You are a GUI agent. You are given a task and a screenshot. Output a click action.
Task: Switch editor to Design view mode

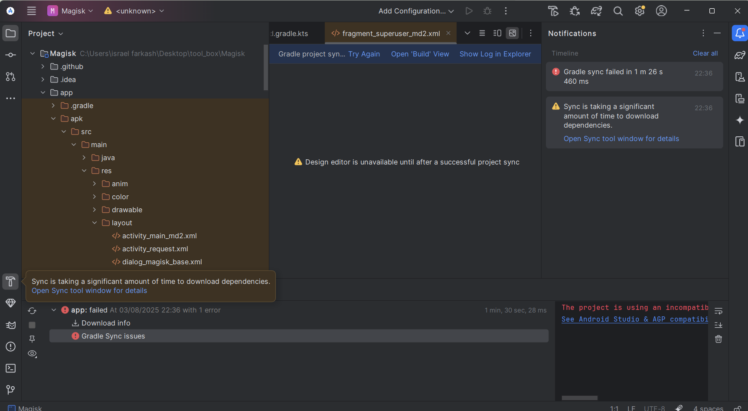[513, 33]
